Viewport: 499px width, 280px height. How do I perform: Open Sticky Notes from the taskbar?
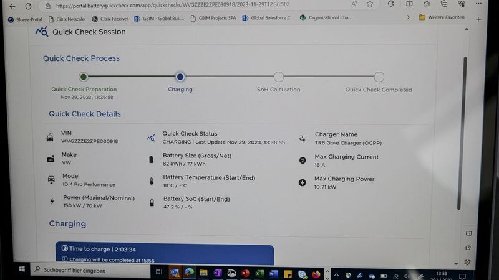click(288, 274)
